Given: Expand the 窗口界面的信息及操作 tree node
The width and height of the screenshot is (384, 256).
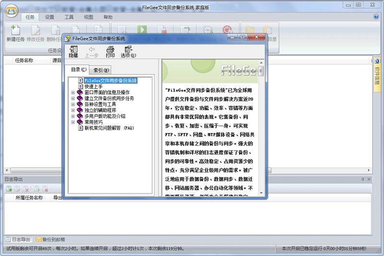Looking at the screenshot, I should pyautogui.click(x=73, y=93).
